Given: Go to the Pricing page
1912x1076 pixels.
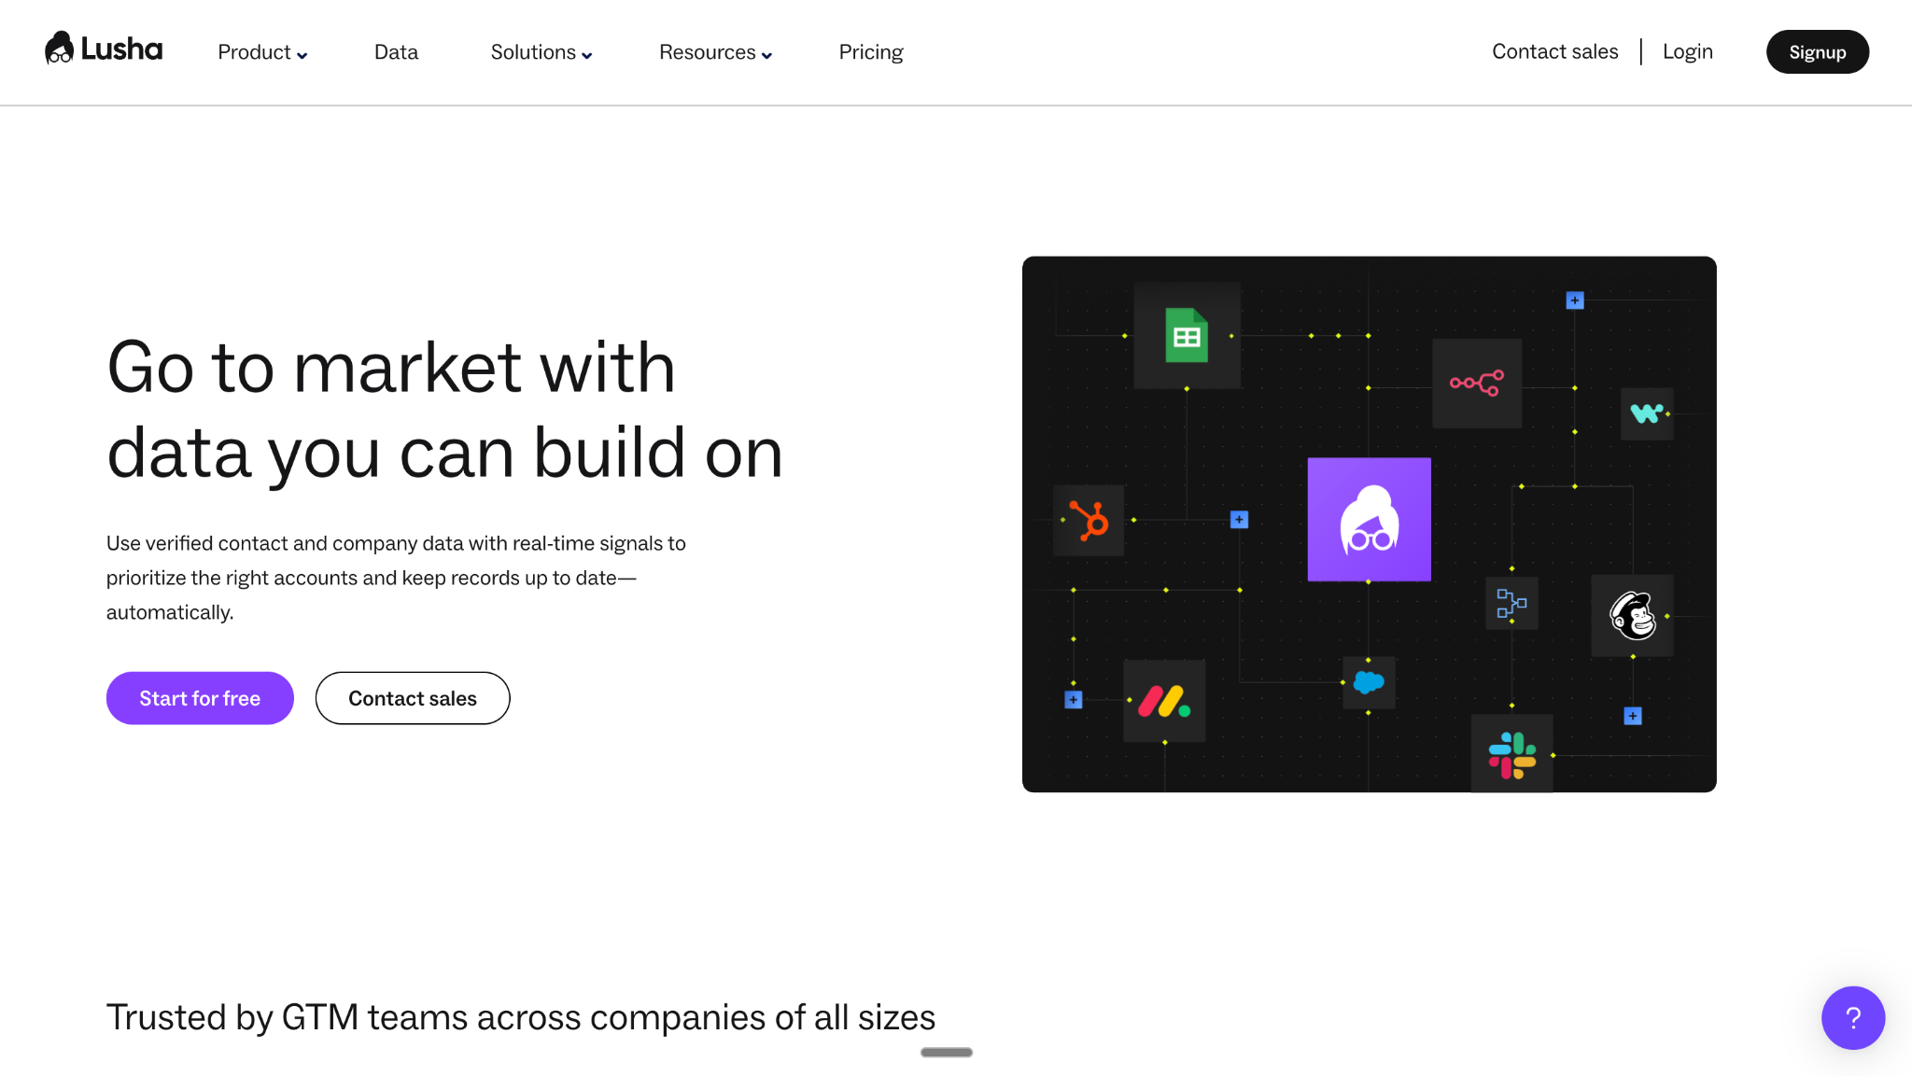Looking at the screenshot, I should (x=870, y=52).
